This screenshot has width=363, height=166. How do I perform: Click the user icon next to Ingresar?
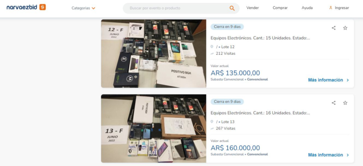coord(331,8)
